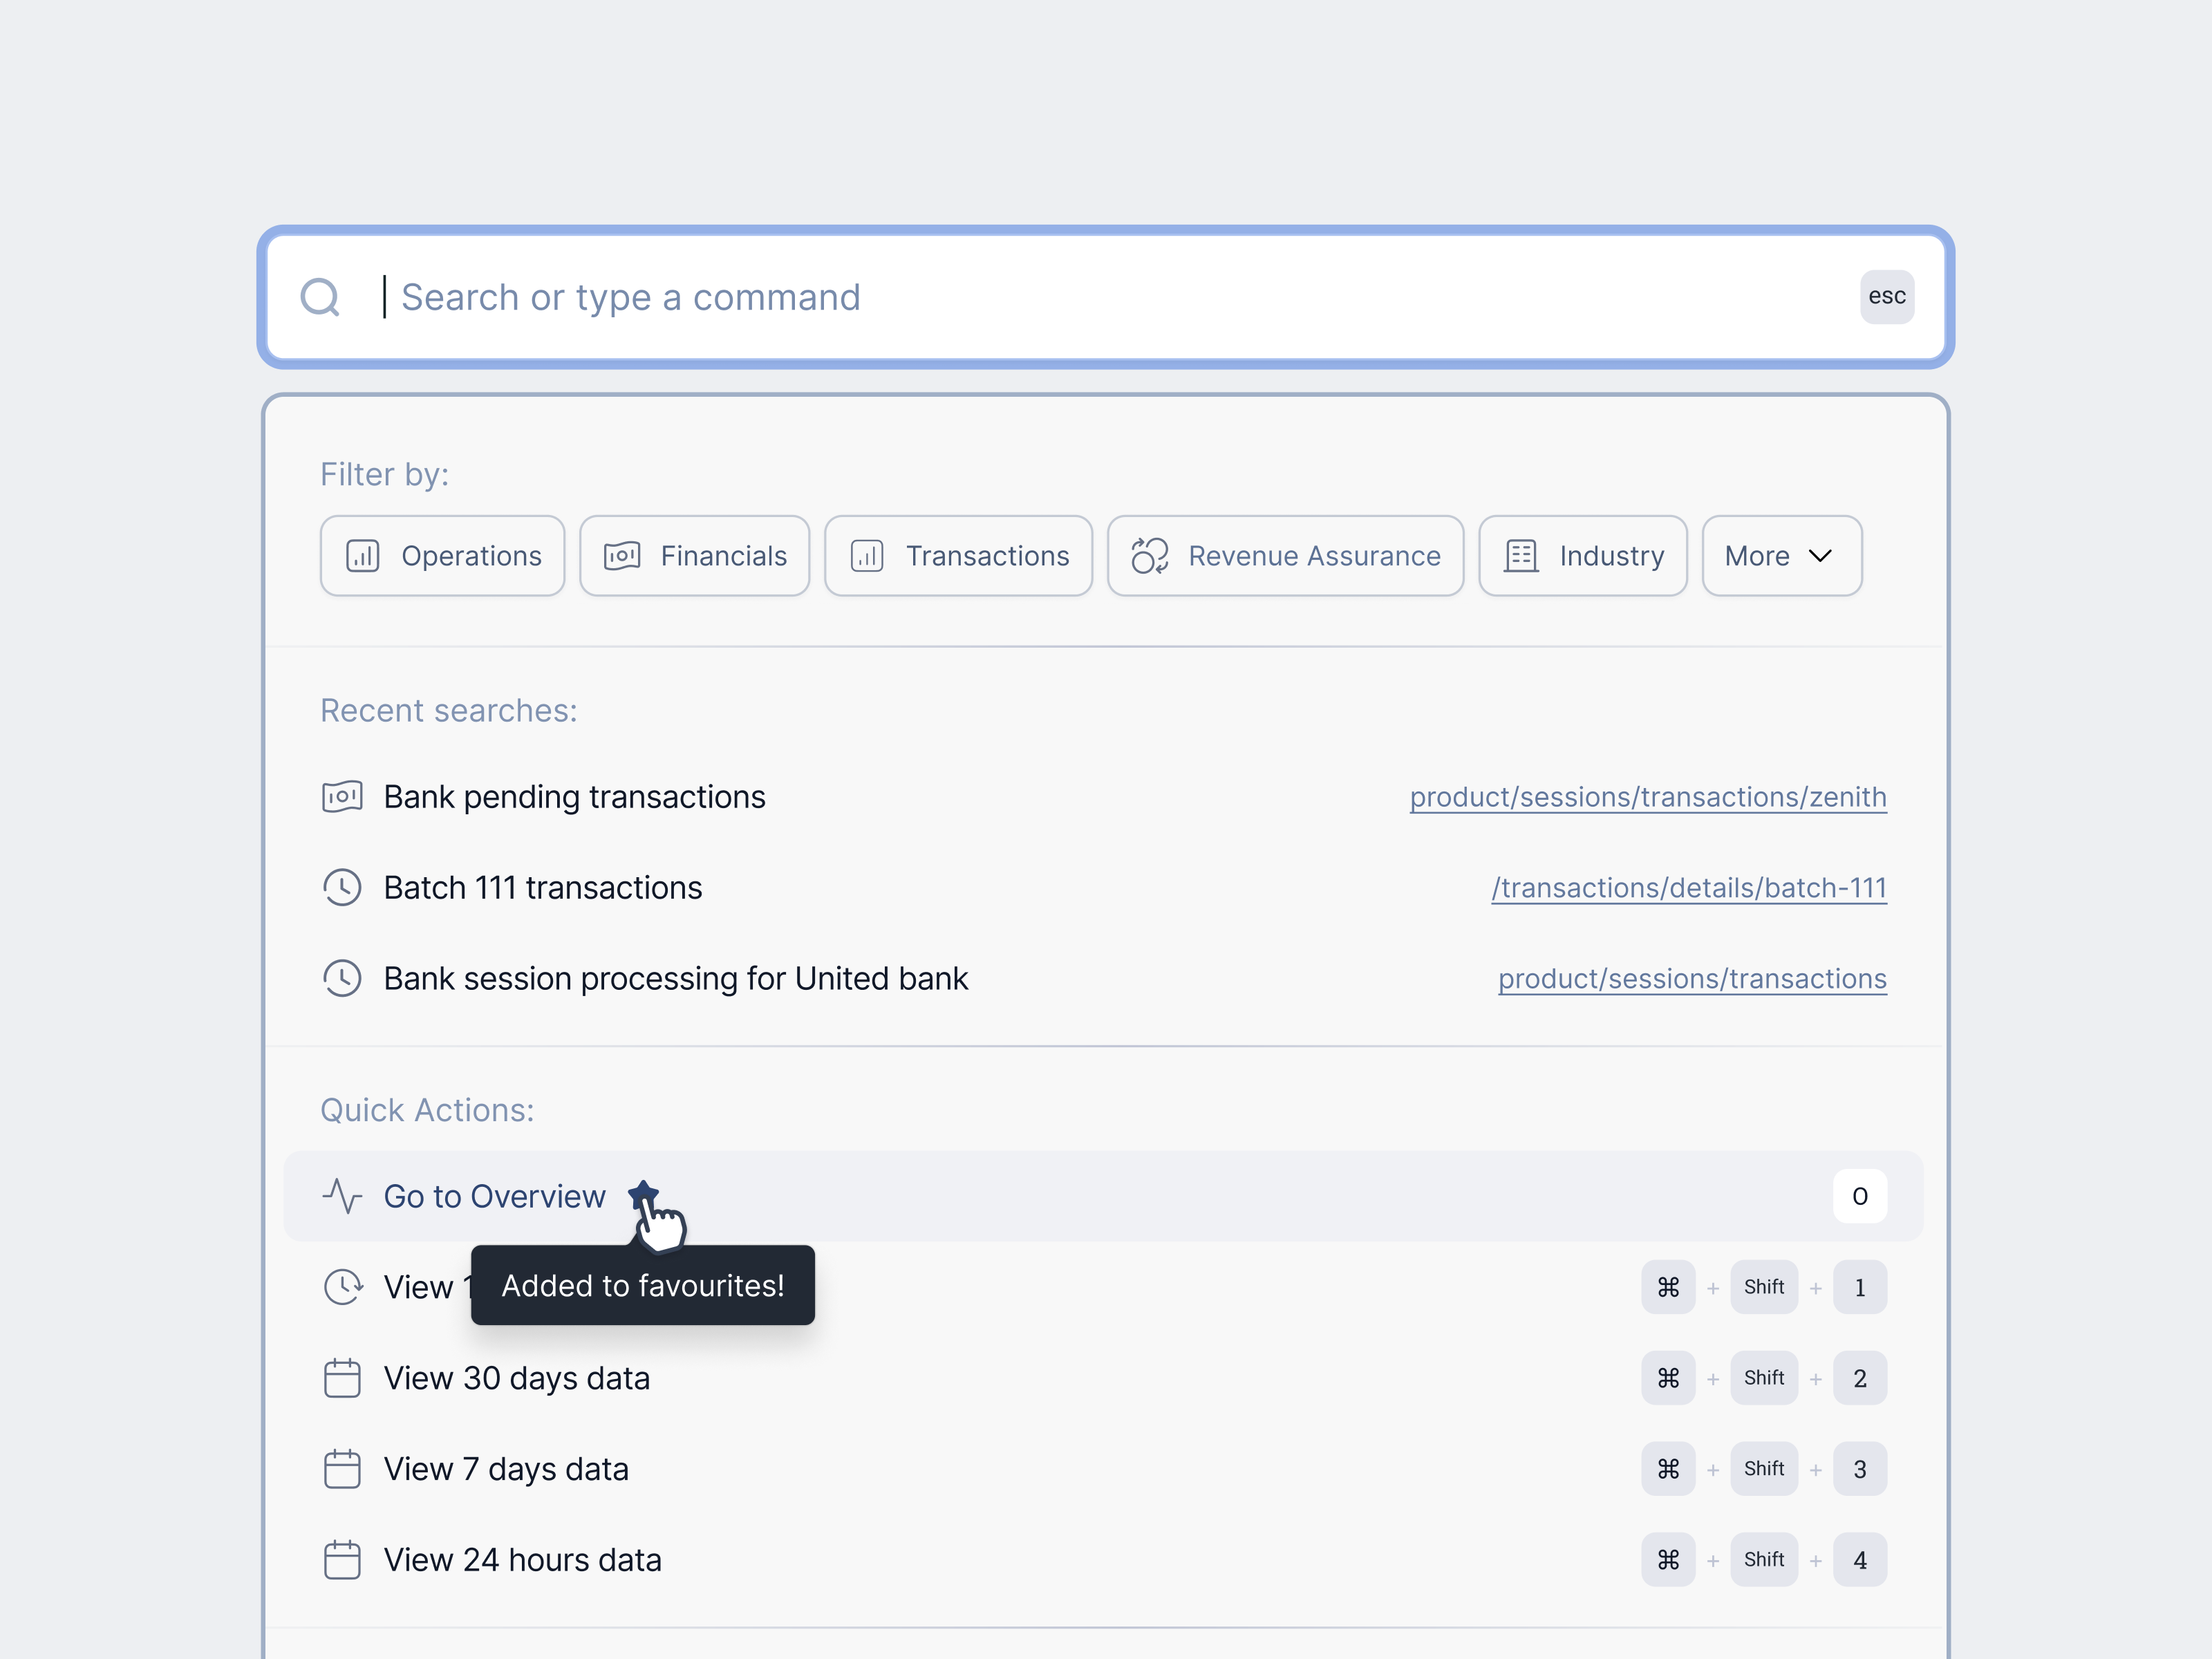This screenshot has height=1659, width=2212.
Task: Click banknote icon beside Bank pending transactions
Action: (342, 797)
